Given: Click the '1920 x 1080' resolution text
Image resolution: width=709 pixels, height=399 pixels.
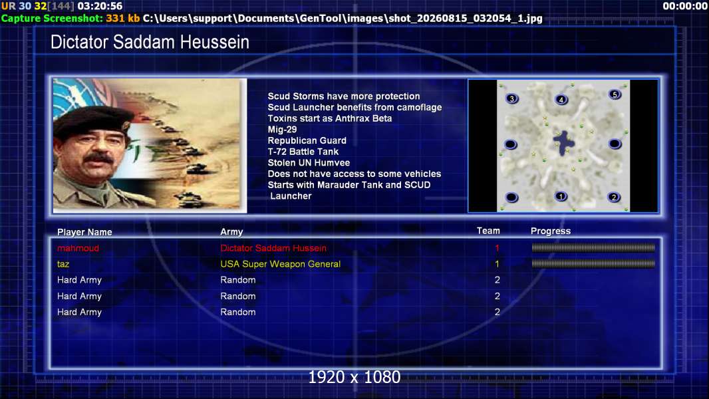Looking at the screenshot, I should pos(354,377).
